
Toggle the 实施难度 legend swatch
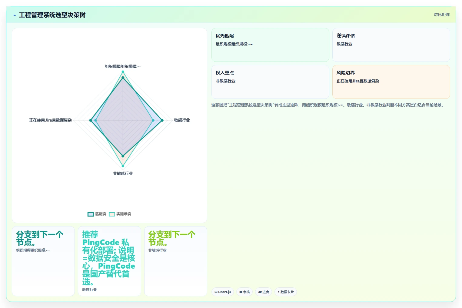coord(112,214)
